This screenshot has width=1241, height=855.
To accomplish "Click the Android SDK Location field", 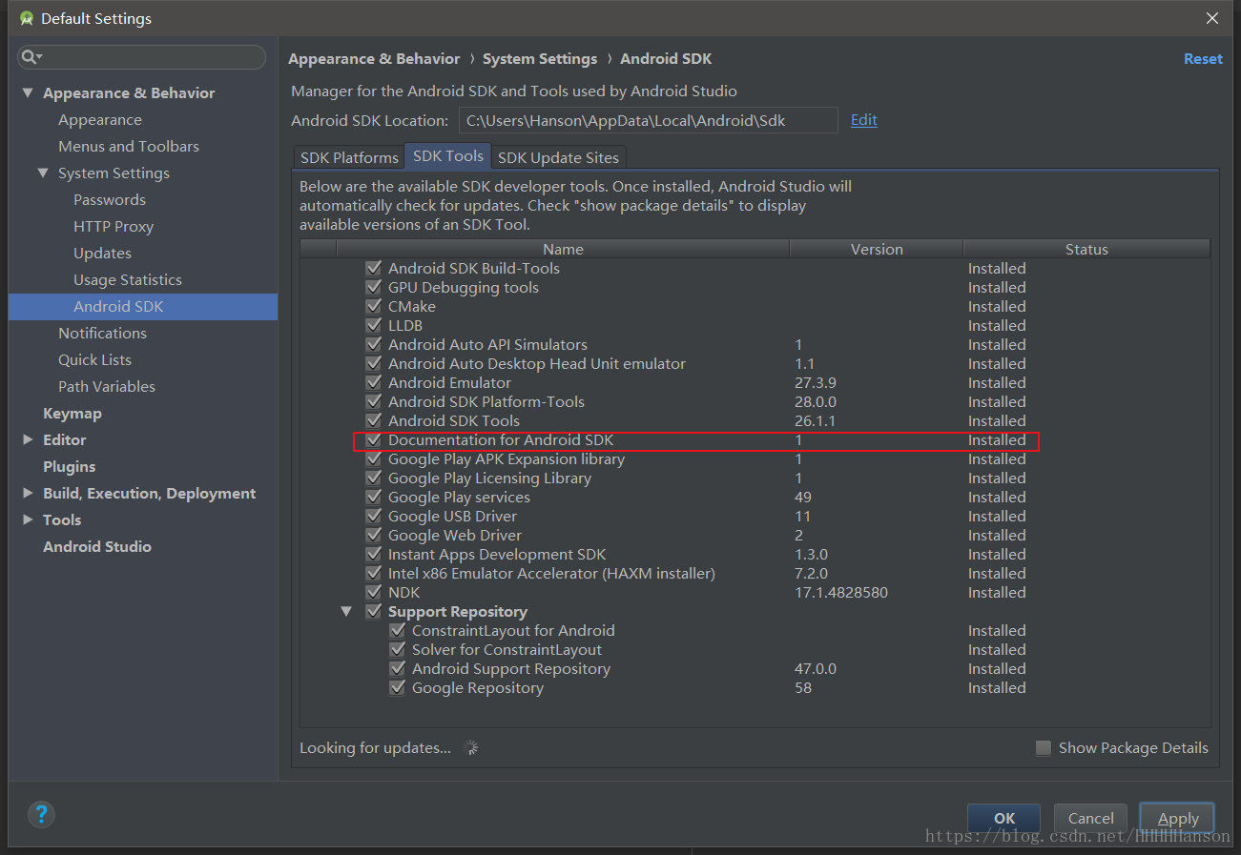I will tap(649, 120).
